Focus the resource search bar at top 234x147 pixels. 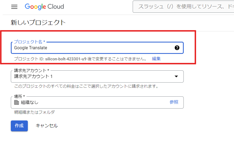point(184,7)
